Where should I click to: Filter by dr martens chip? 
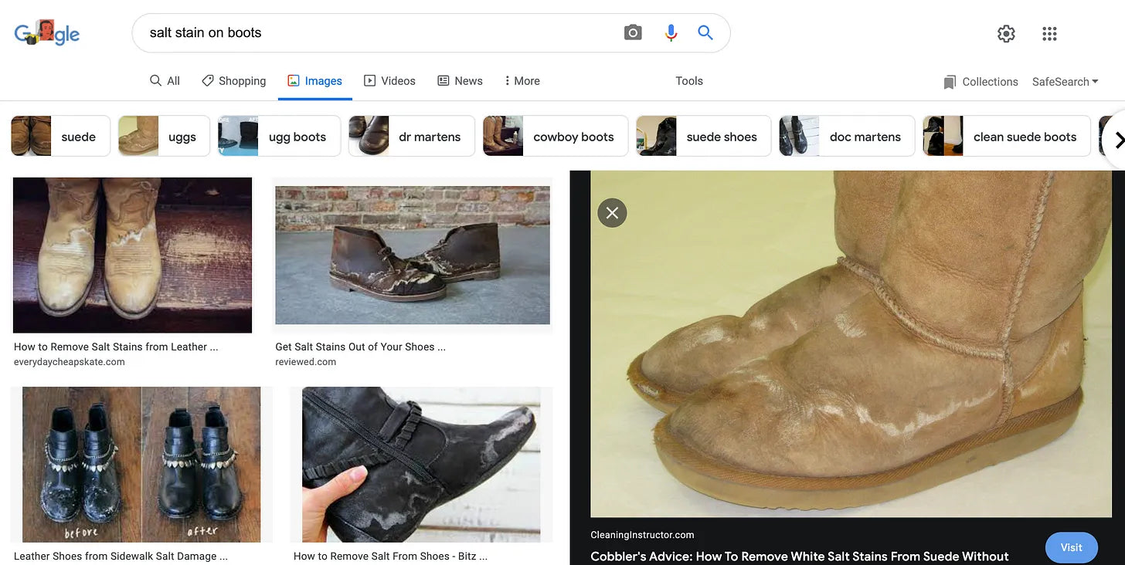coord(411,136)
